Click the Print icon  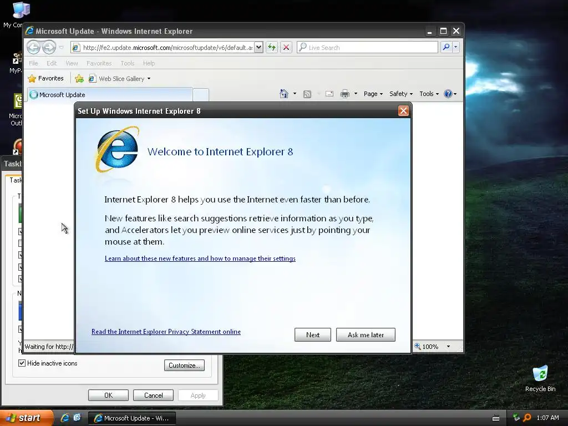pos(345,94)
